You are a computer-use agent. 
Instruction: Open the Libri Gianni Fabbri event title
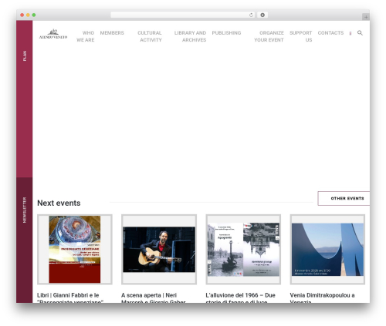pos(70,298)
